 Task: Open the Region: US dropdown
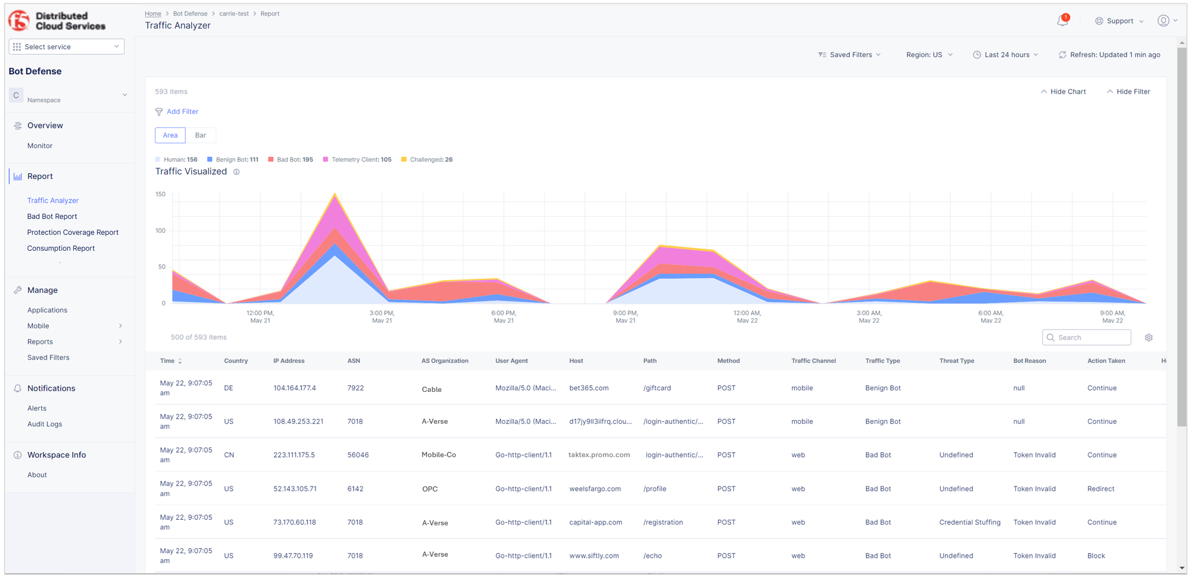click(x=929, y=55)
